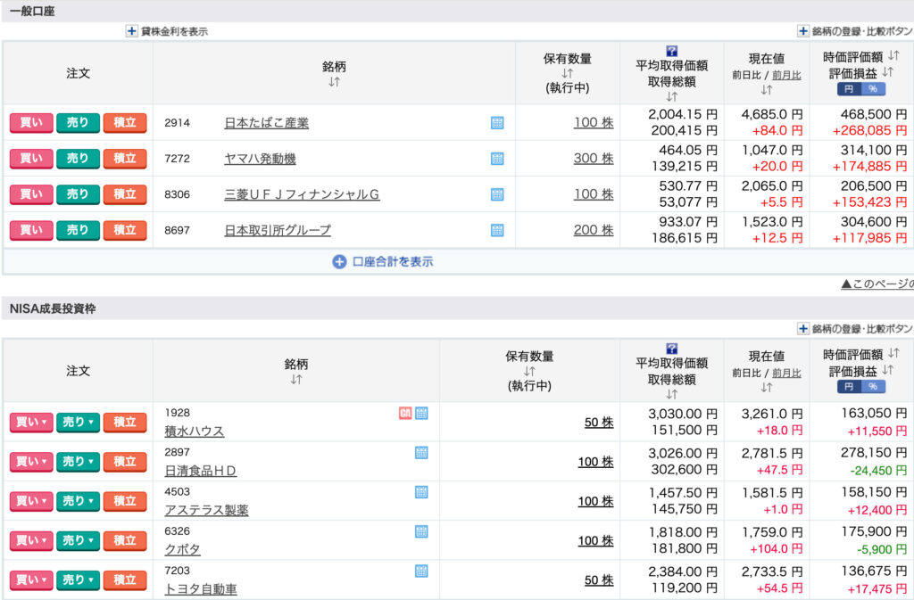The height and width of the screenshot is (600, 914).
Task: Sort 一般口座 table by 銘柄
Action: tap(334, 81)
